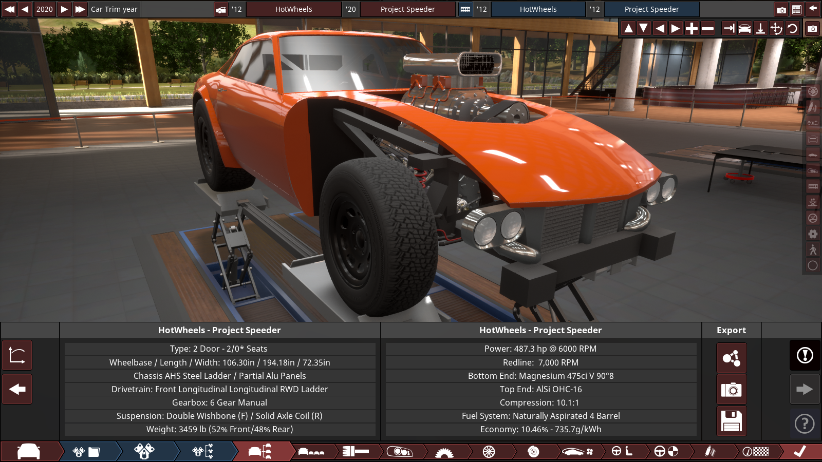Image resolution: width=822 pixels, height=462 pixels.
Task: Move the camera up with the up triangle
Action: tap(628, 28)
